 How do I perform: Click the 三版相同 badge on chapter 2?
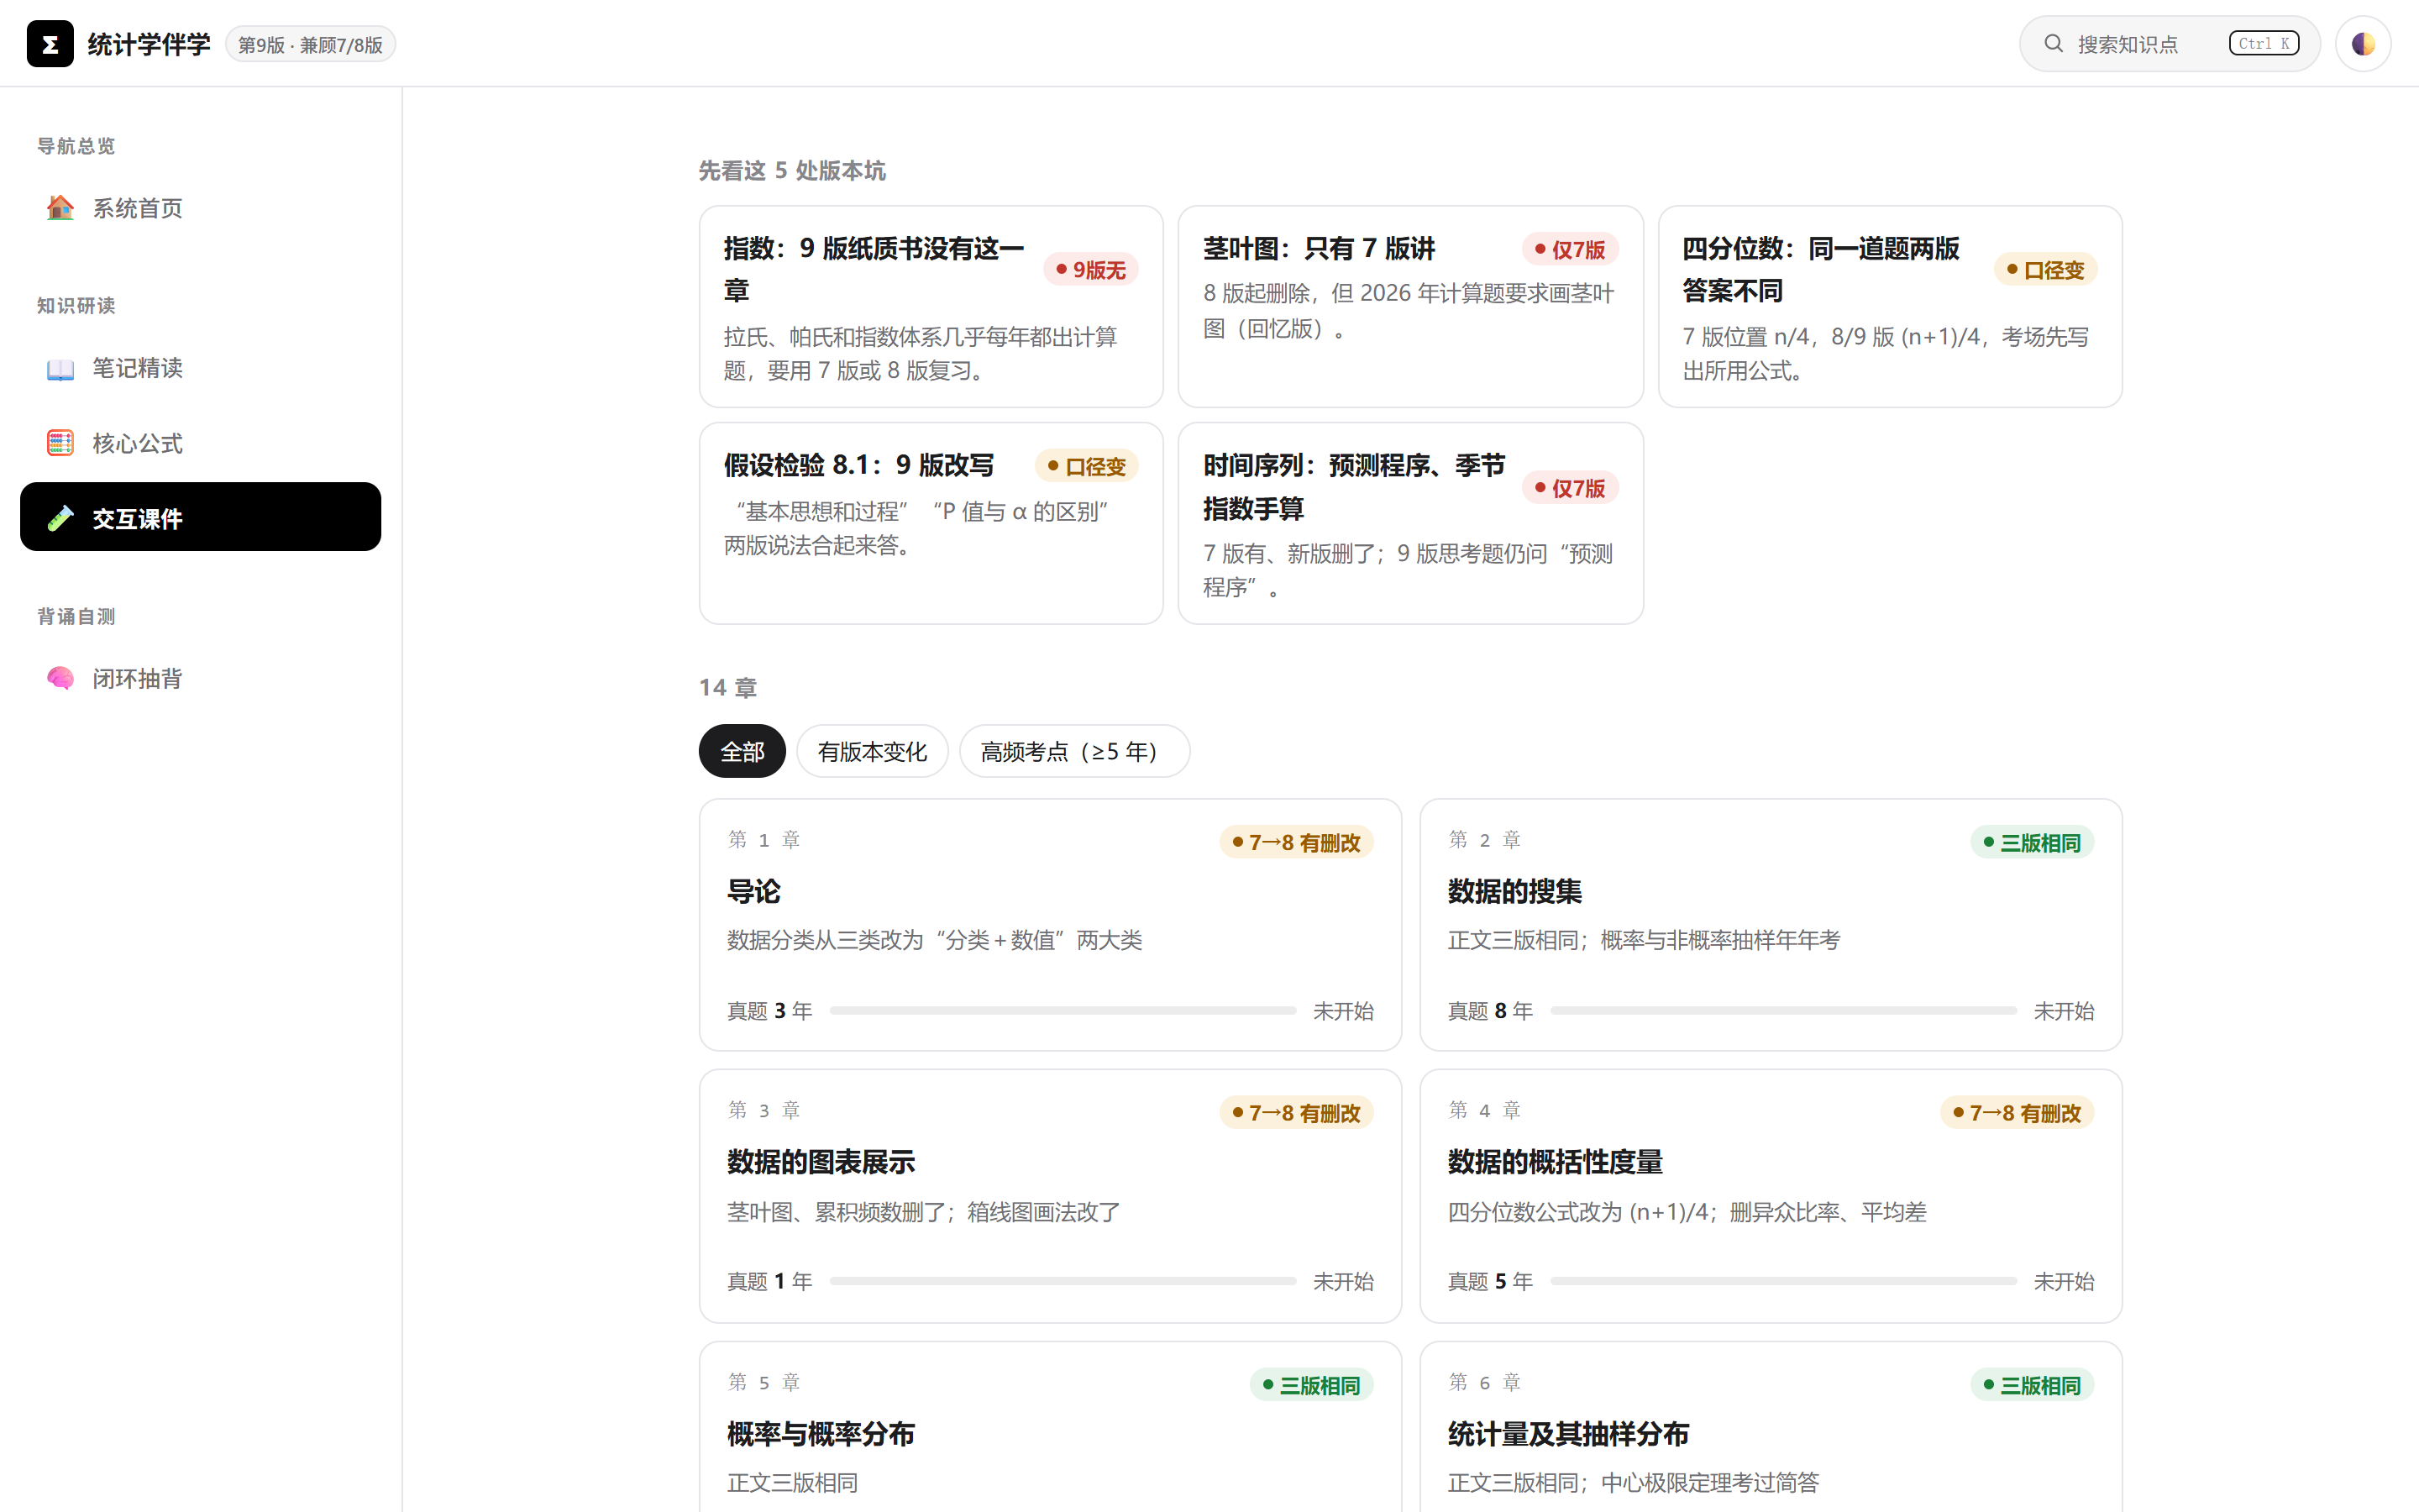2032,843
